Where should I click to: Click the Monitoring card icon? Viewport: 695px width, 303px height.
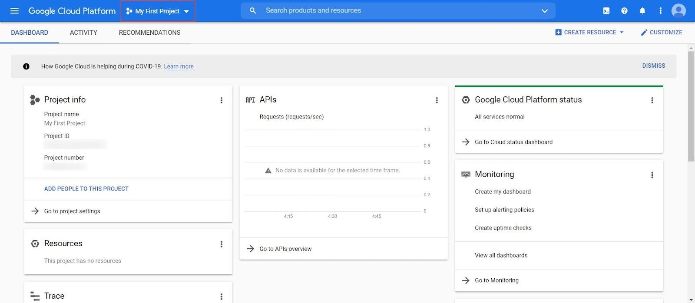click(x=466, y=175)
